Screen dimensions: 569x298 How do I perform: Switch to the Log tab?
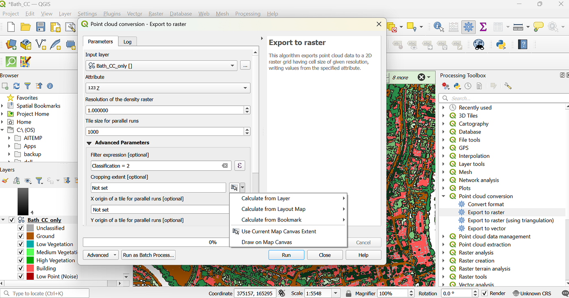click(128, 41)
